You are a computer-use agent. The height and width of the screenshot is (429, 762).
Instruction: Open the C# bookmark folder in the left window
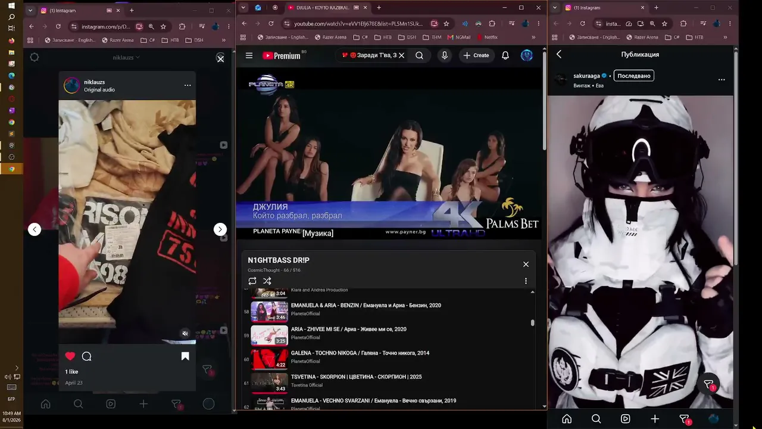tap(148, 40)
